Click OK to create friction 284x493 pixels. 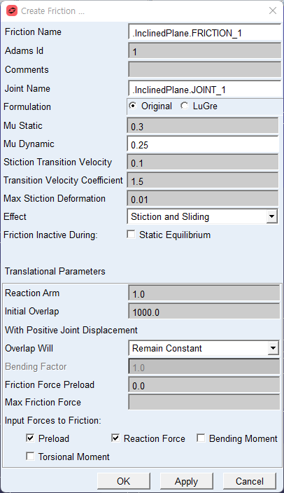(x=124, y=481)
